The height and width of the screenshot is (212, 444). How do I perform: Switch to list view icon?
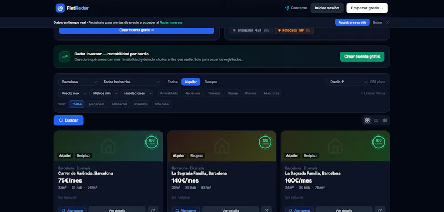(x=376, y=120)
